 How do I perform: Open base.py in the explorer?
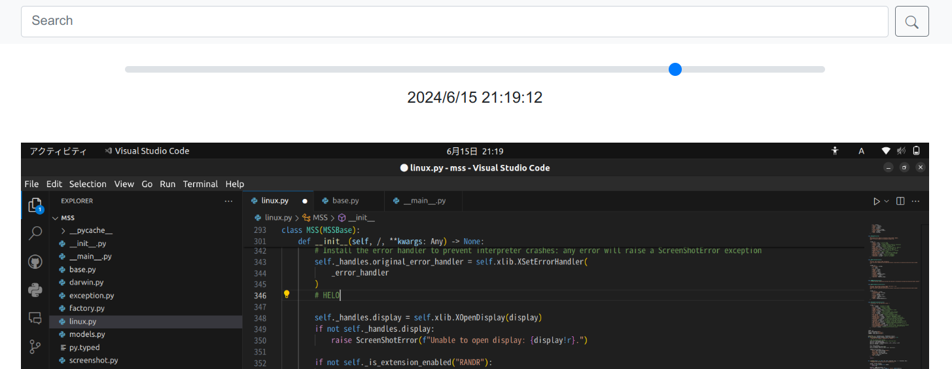click(82, 270)
